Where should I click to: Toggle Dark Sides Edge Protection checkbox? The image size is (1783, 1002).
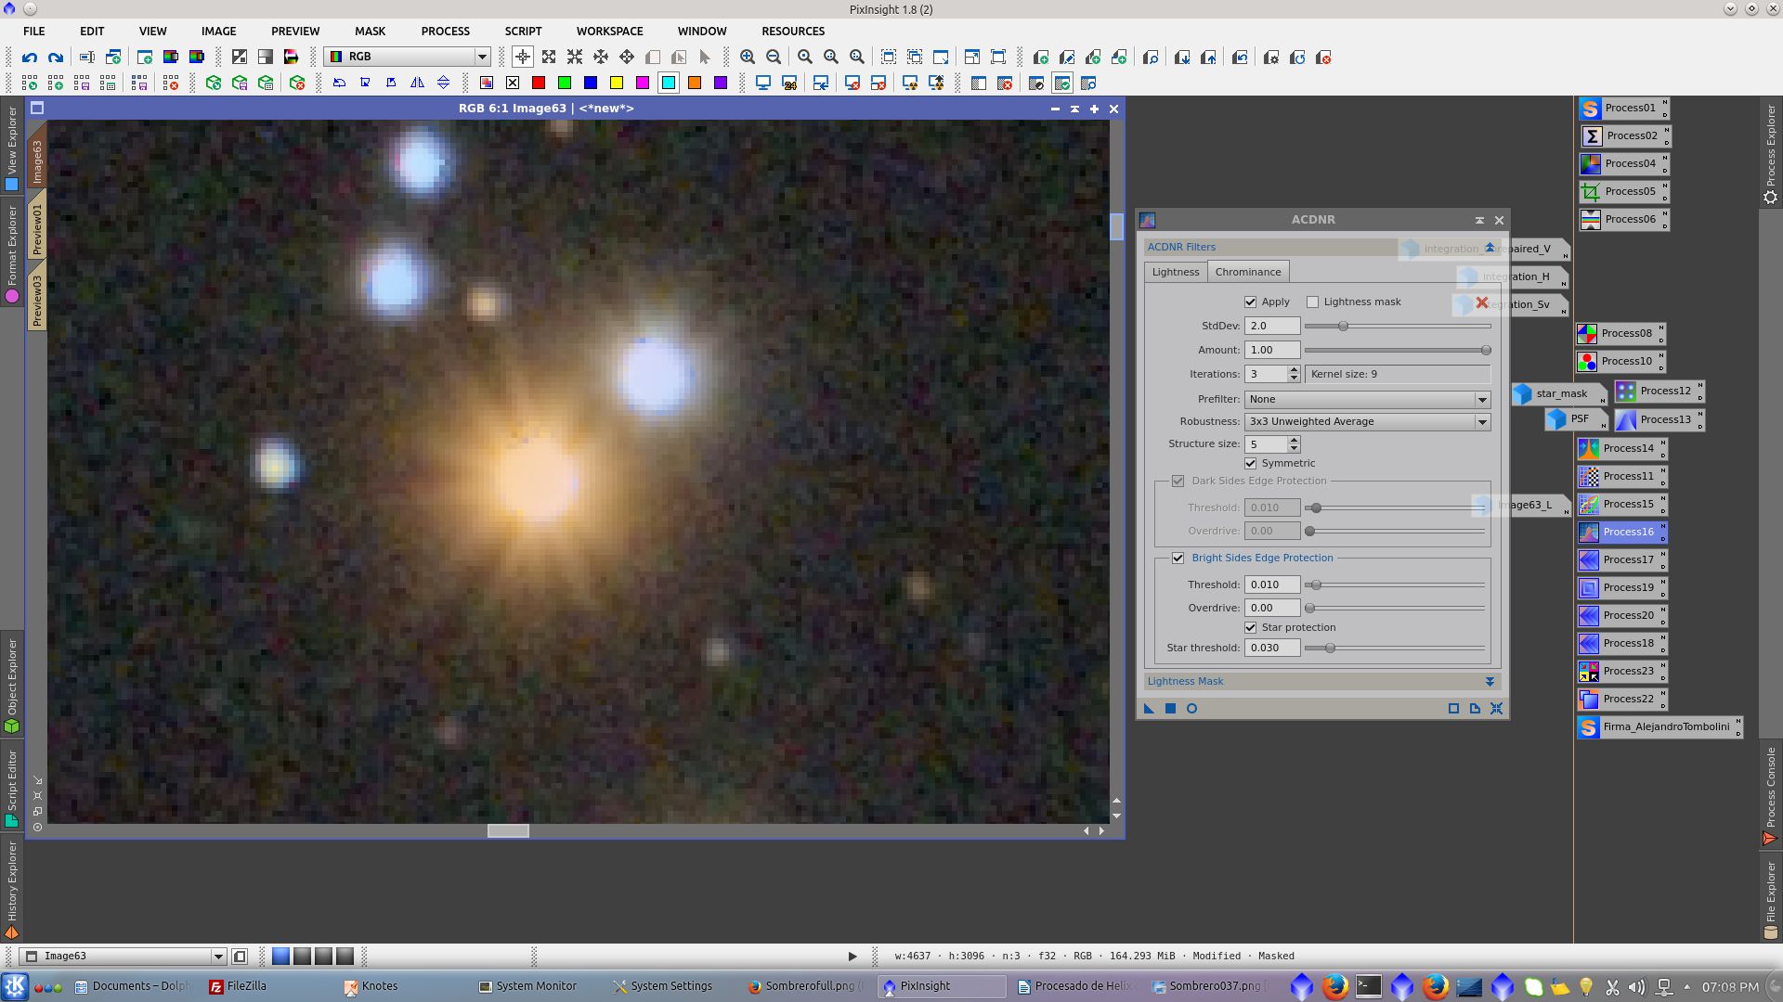[x=1178, y=482]
